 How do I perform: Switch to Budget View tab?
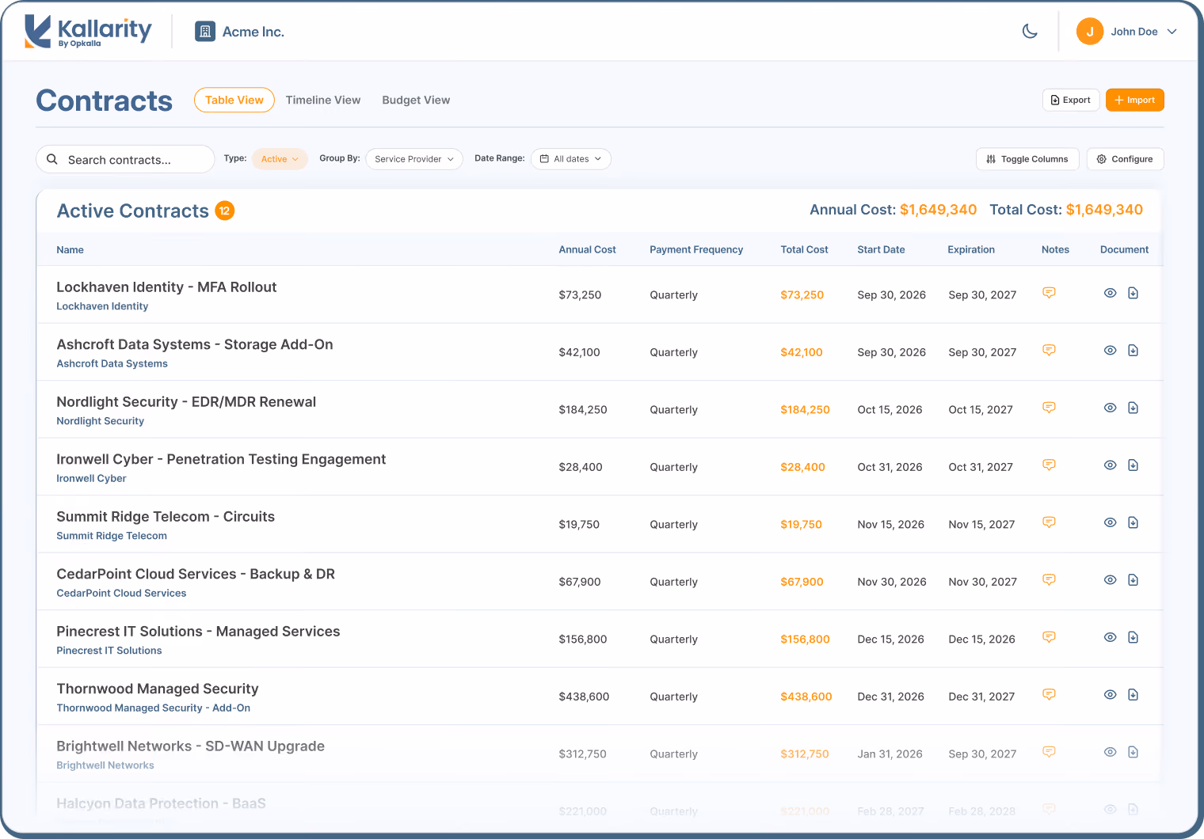point(416,100)
